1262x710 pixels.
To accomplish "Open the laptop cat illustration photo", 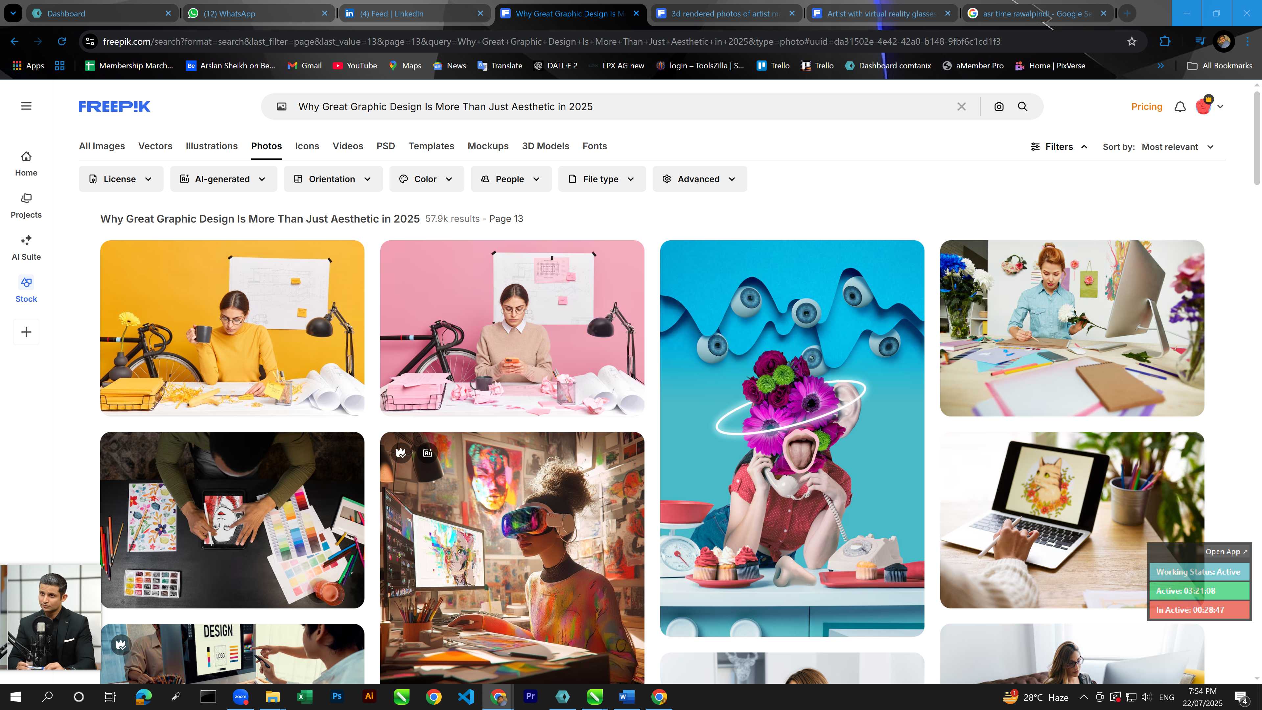I will [x=1072, y=520].
